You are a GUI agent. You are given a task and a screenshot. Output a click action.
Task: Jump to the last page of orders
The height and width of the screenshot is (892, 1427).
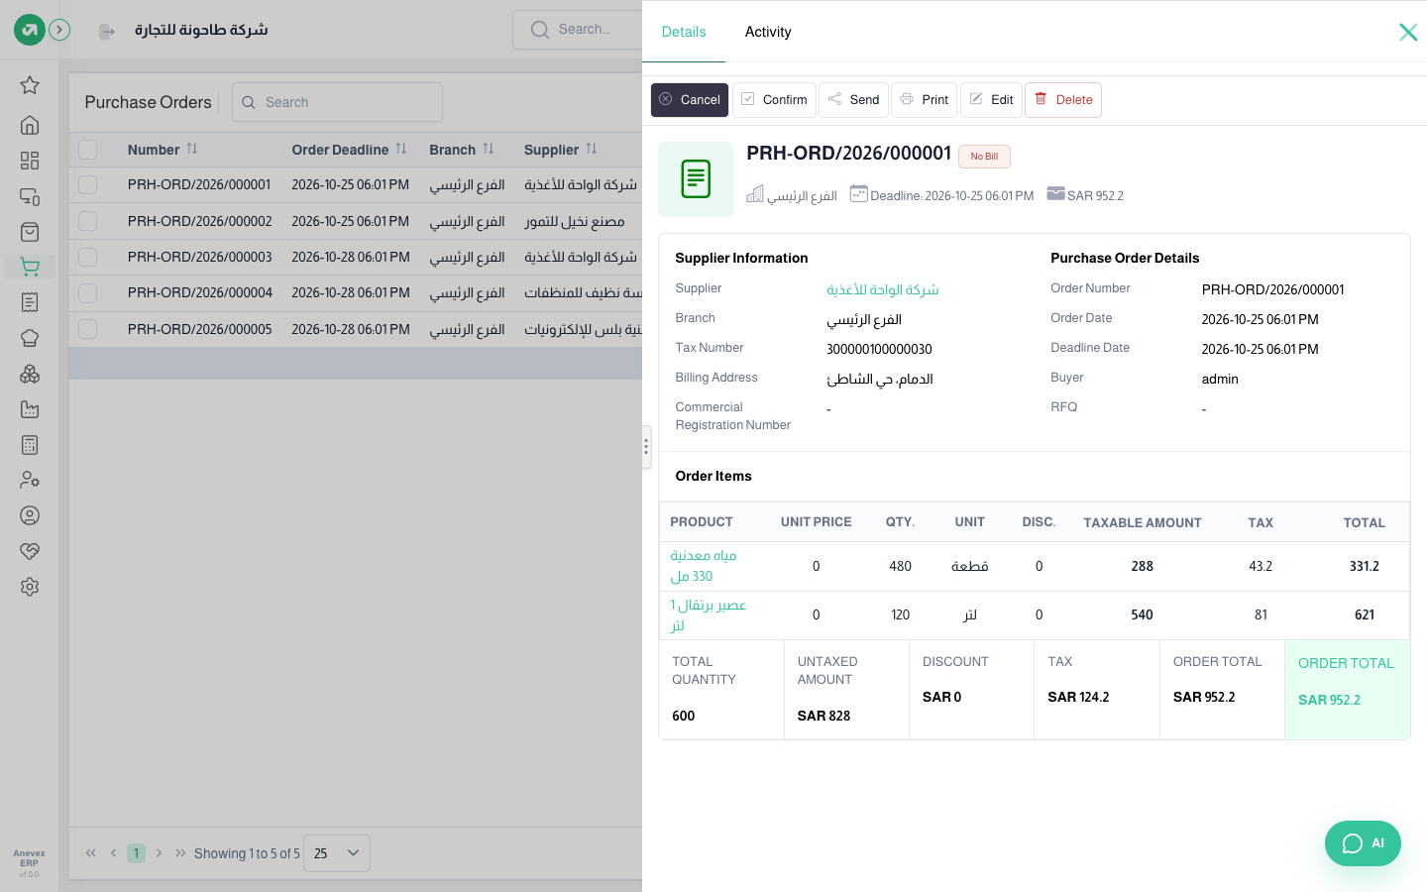[x=180, y=853]
